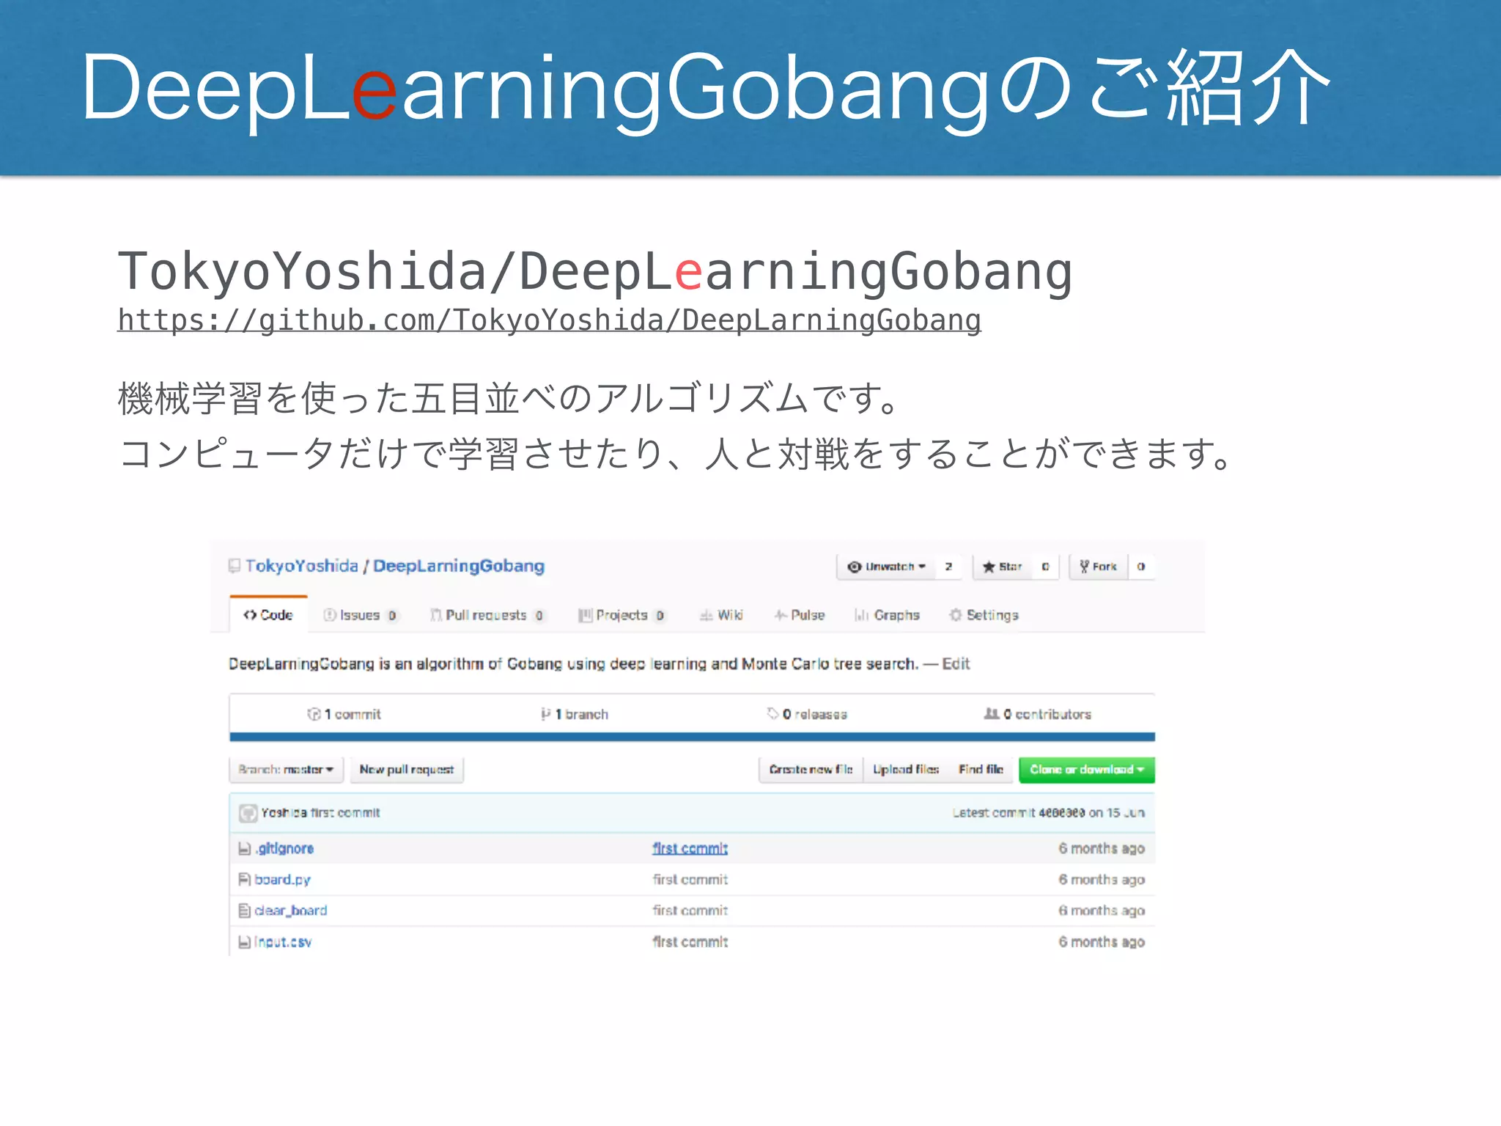Click the Create new file button
The image size is (1501, 1126).
811,770
